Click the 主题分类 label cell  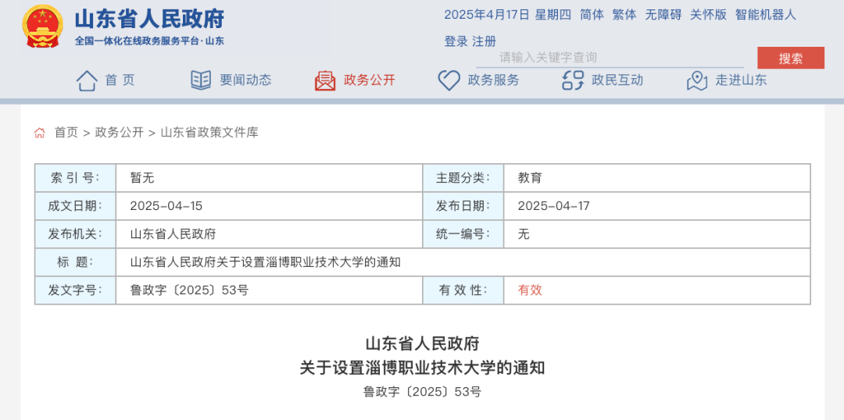tap(463, 178)
